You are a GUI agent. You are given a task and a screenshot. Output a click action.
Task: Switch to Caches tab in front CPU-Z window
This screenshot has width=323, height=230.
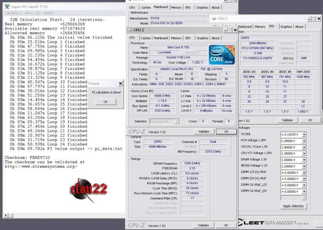pyautogui.click(x=146, y=38)
